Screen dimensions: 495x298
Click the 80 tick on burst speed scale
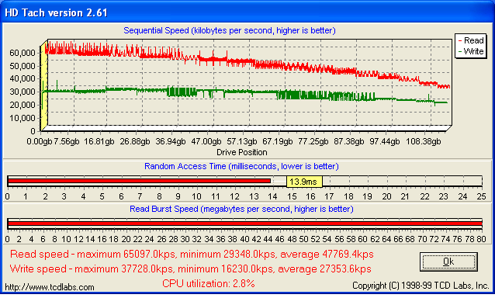click(481, 239)
